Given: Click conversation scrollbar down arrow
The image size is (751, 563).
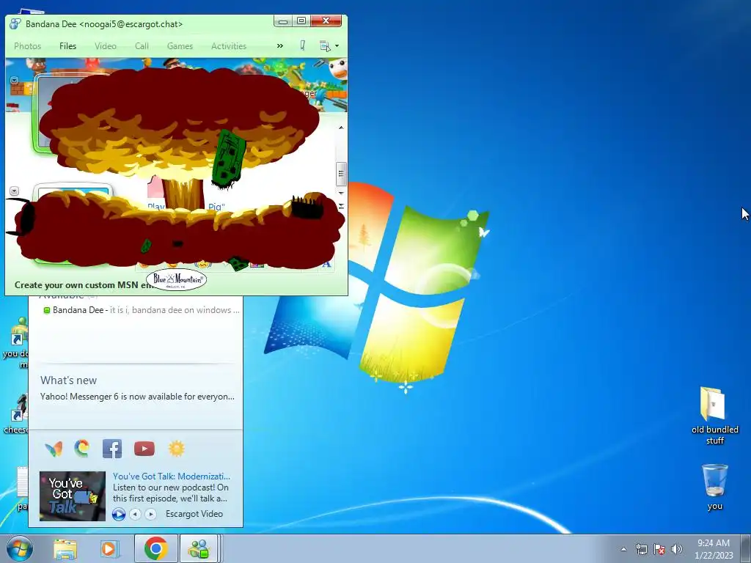Looking at the screenshot, I should click(x=341, y=193).
